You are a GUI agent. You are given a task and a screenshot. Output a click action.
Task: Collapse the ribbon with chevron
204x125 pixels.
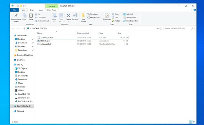191,10
